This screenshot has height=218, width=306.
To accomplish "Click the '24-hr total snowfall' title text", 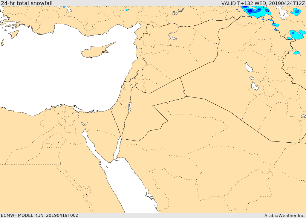I will (x=27, y=3).
